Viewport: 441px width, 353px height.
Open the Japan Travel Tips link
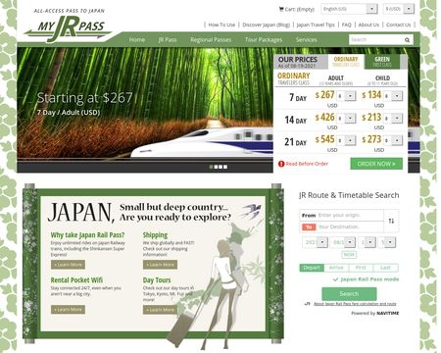316,25
